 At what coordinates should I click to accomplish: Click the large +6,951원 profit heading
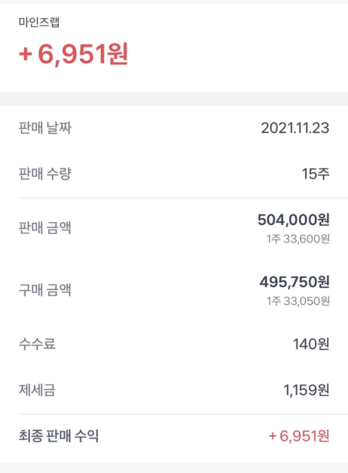[74, 54]
